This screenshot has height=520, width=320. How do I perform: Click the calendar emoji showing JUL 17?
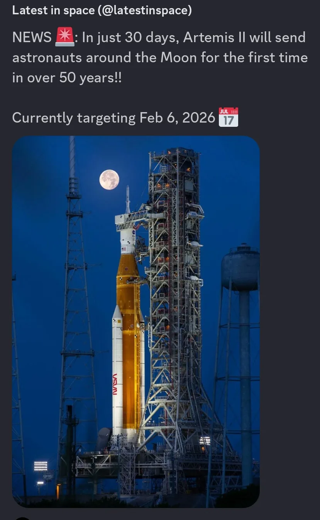click(229, 117)
